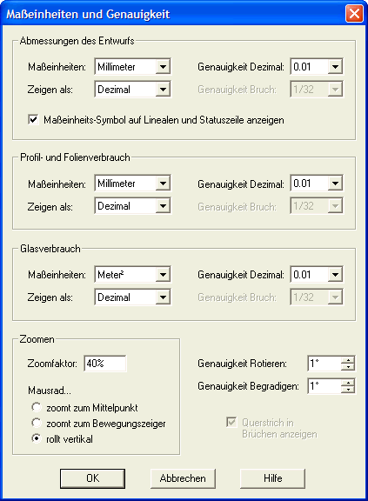This screenshot has height=501, width=368.
Task: Click the Abbrechen button
Action: [x=183, y=478]
